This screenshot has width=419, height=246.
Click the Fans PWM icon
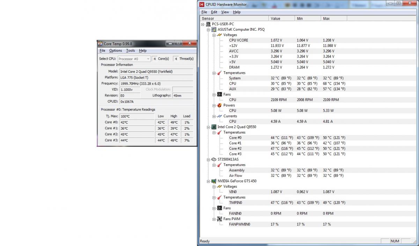tap(220, 219)
